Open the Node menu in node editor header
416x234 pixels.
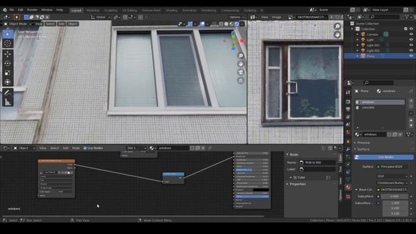[76, 148]
